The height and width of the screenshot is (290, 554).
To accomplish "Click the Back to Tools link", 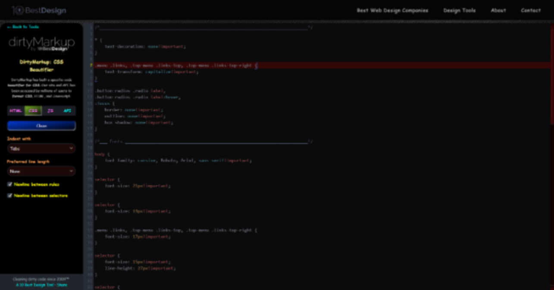I will (x=23, y=27).
